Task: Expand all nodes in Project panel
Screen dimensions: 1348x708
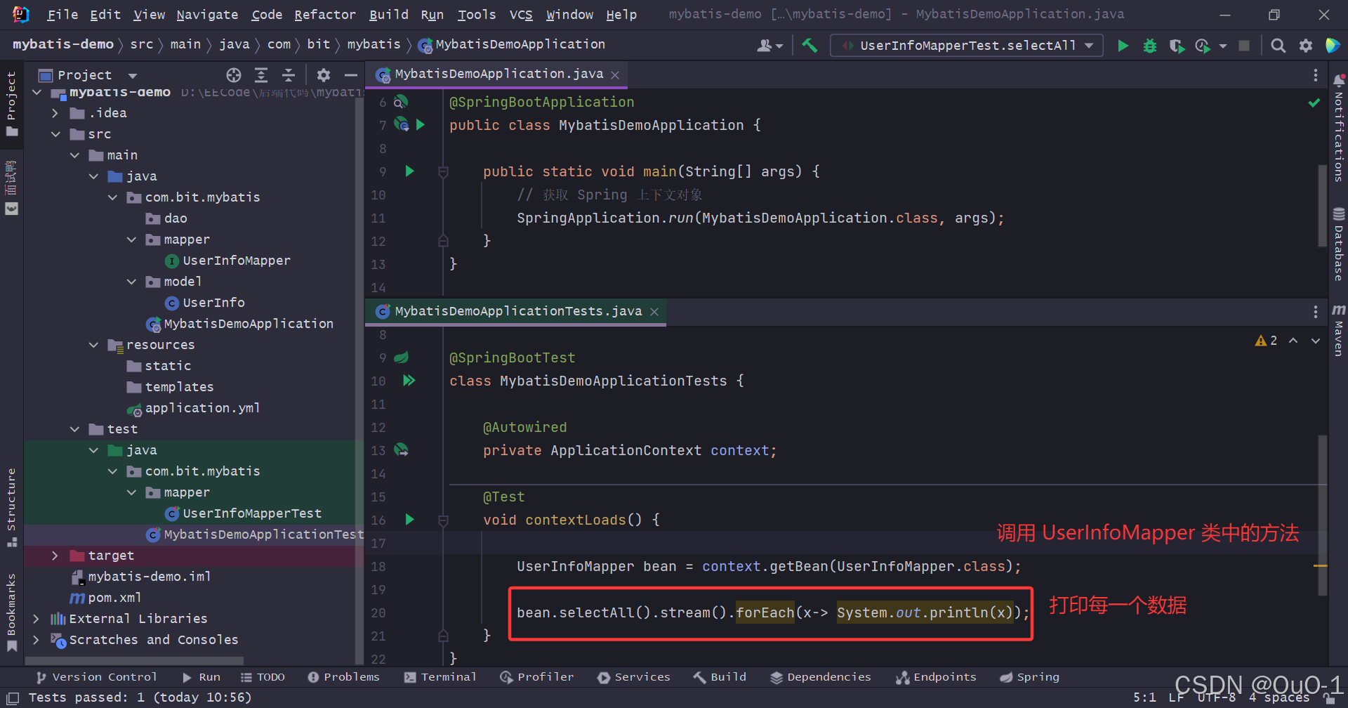Action: [x=261, y=75]
